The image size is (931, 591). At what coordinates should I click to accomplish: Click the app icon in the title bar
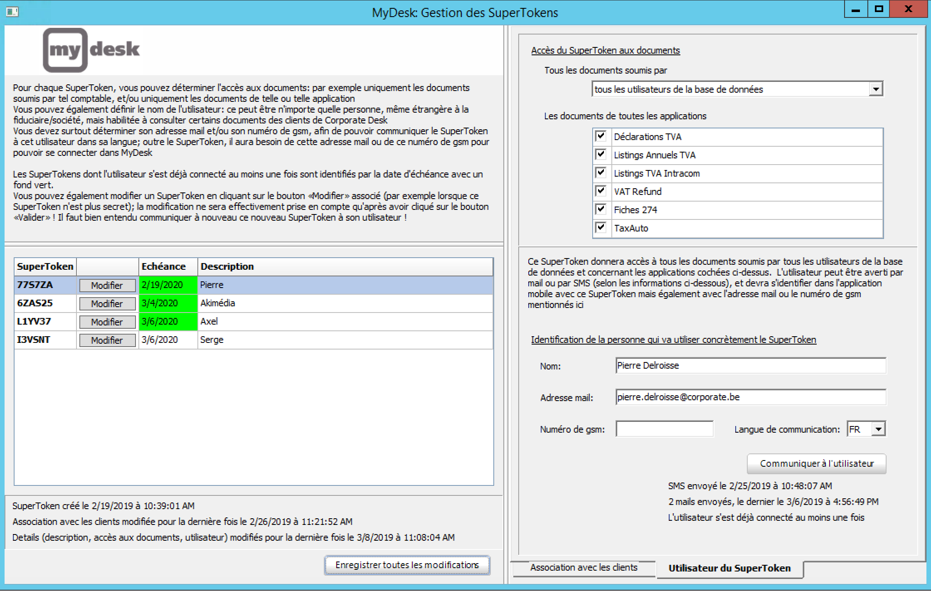point(12,12)
